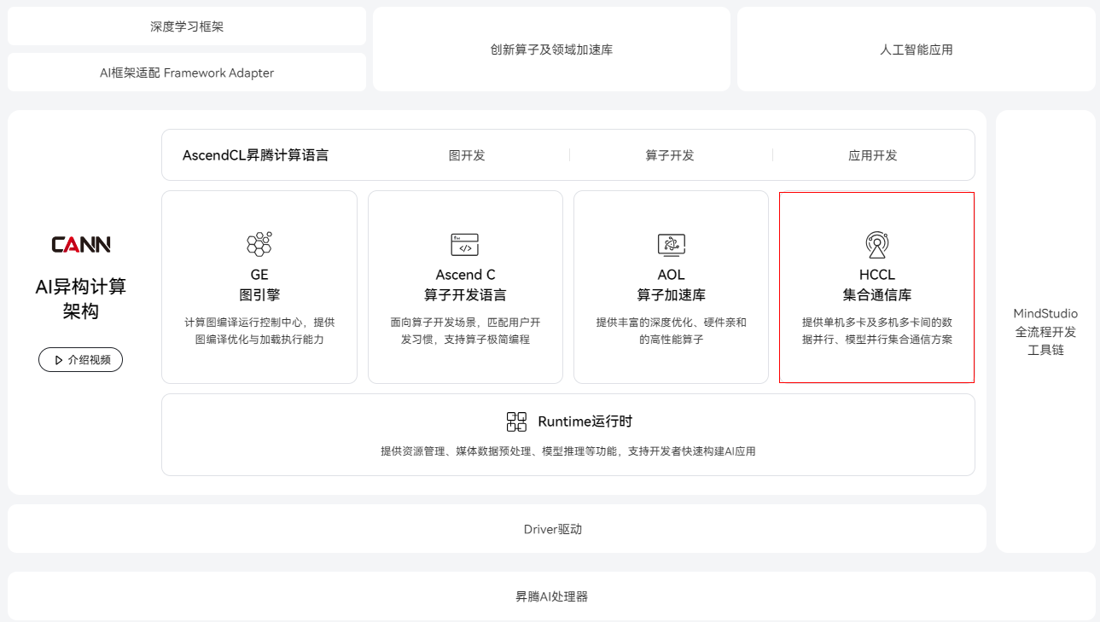Click the CANN logo
Image resolution: width=1100 pixels, height=622 pixels.
tap(81, 245)
